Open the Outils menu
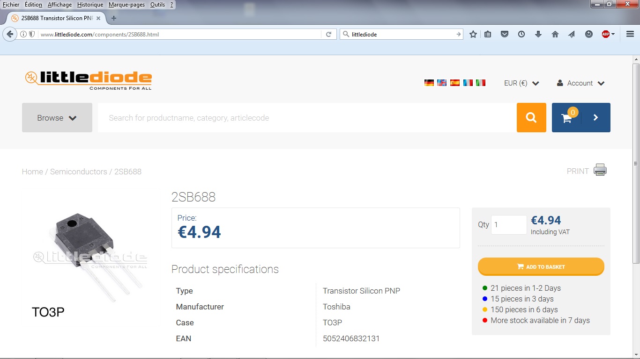This screenshot has width=640, height=359. pyautogui.click(x=157, y=5)
